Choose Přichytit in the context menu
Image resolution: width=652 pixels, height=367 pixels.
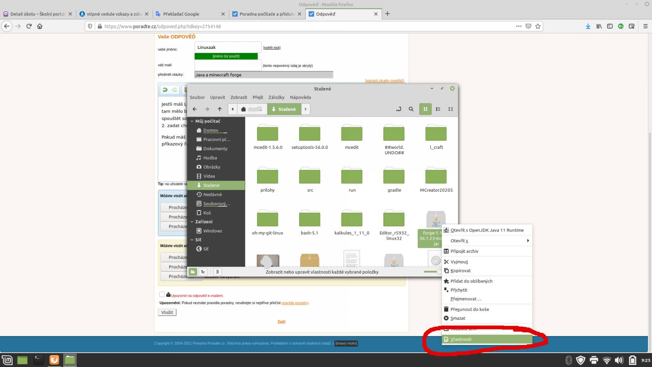point(487,290)
